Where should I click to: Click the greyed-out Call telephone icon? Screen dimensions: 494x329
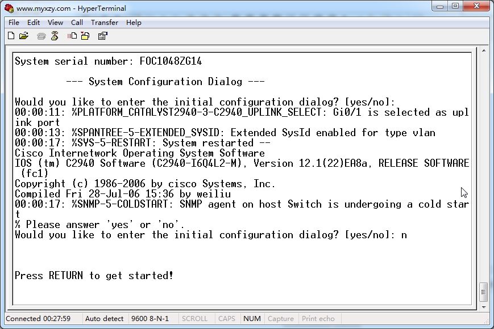coord(41,36)
